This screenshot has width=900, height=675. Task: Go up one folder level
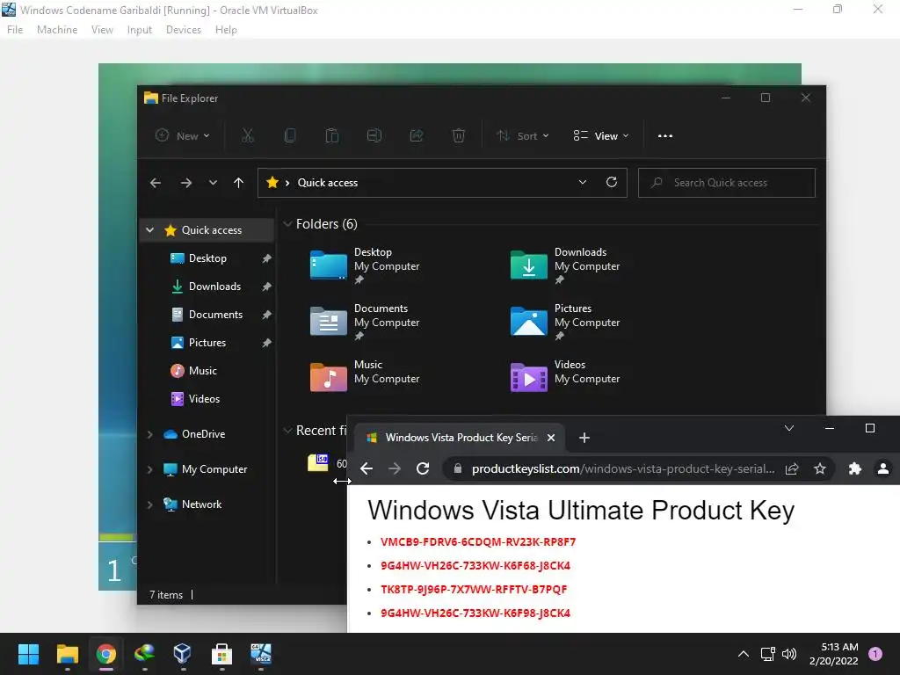point(238,183)
